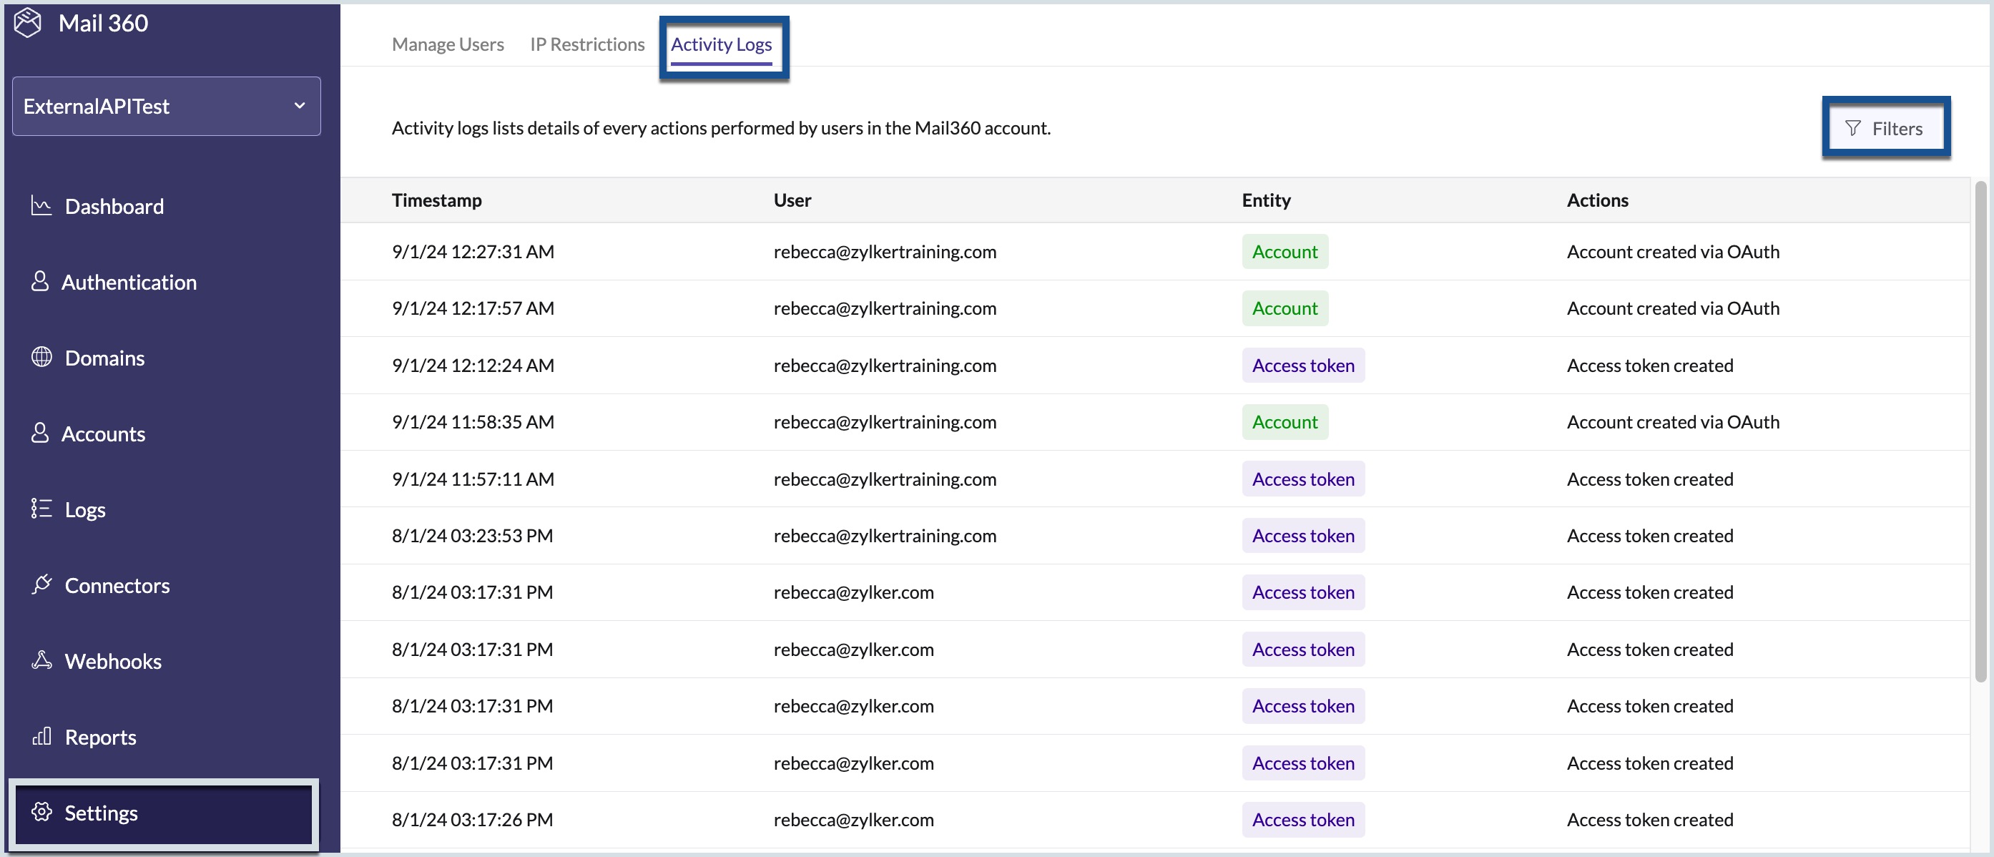Viewport: 1994px width, 857px height.
Task: Click the Dashboard chart icon
Action: coord(41,206)
